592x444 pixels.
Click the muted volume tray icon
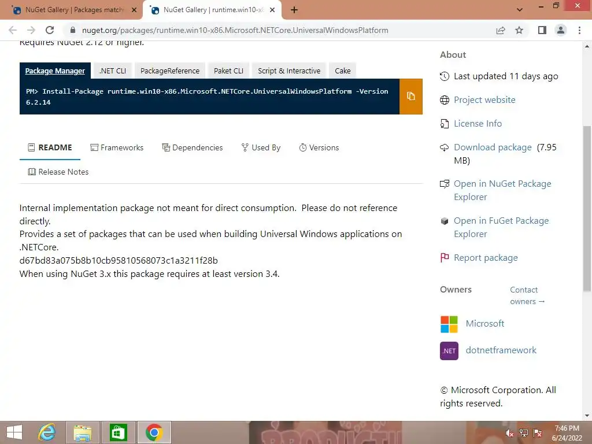pos(509,433)
